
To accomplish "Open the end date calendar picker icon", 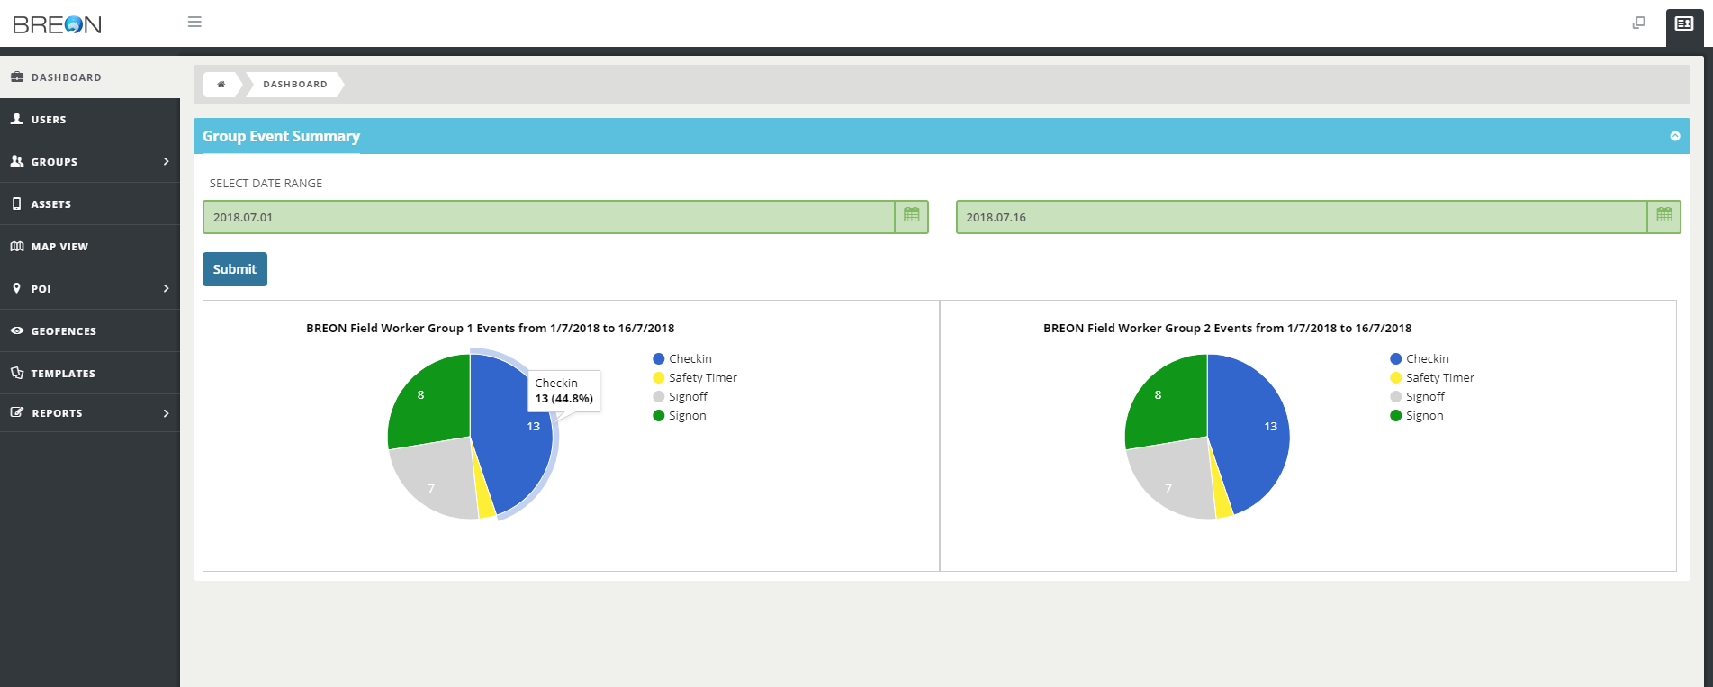I will pos(1663,217).
